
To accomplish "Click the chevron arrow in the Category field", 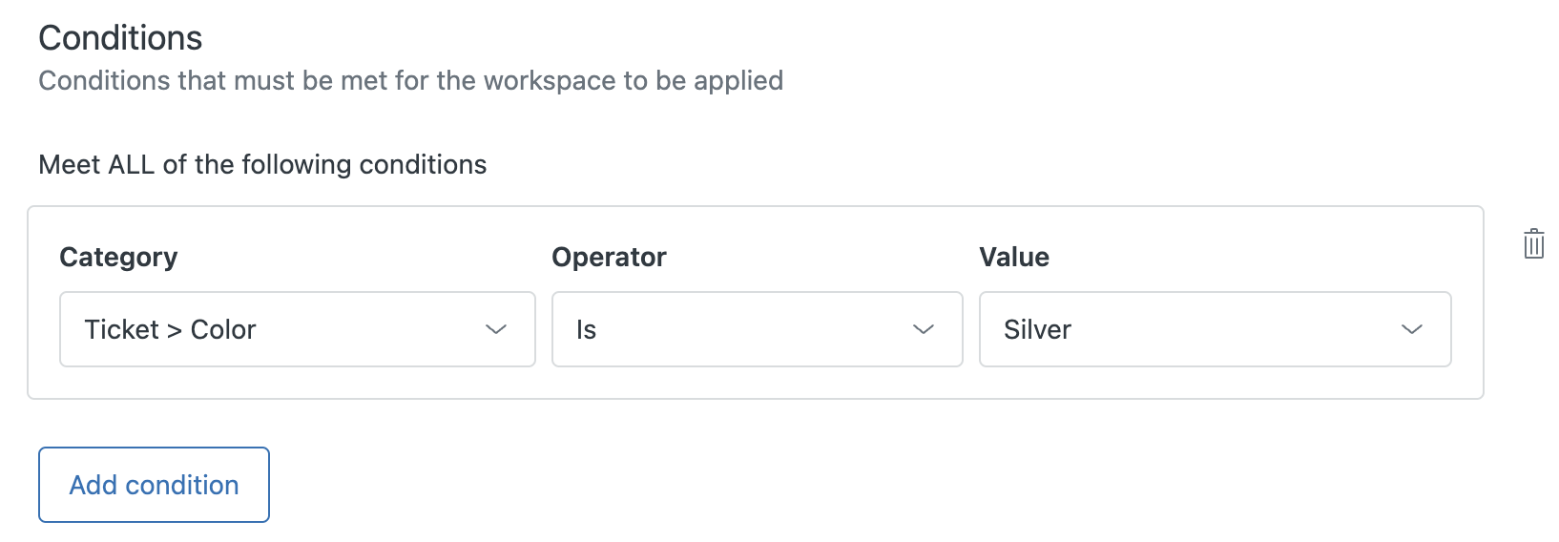I will [x=496, y=329].
